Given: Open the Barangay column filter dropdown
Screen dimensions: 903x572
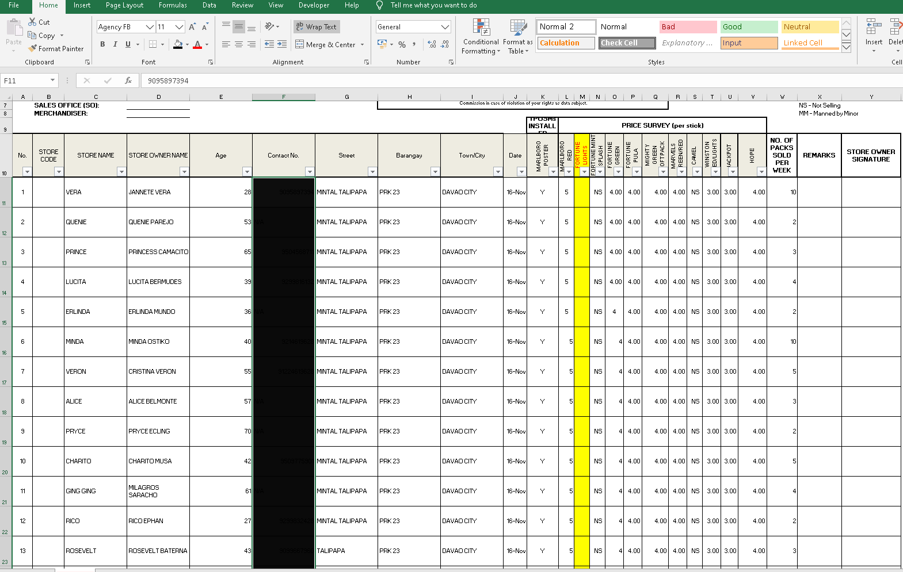Looking at the screenshot, I should click(x=435, y=171).
